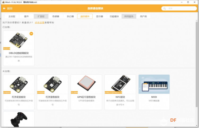
Task: Switch to the 网络服务 tab
Action: (x=129, y=16)
